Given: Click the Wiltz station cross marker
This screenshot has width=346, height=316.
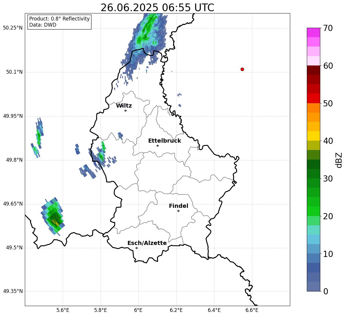Looking at the screenshot, I should coord(126,110).
